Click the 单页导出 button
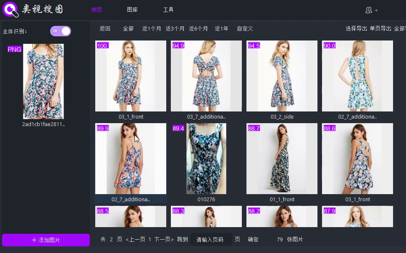The image size is (406, 253). [x=381, y=28]
